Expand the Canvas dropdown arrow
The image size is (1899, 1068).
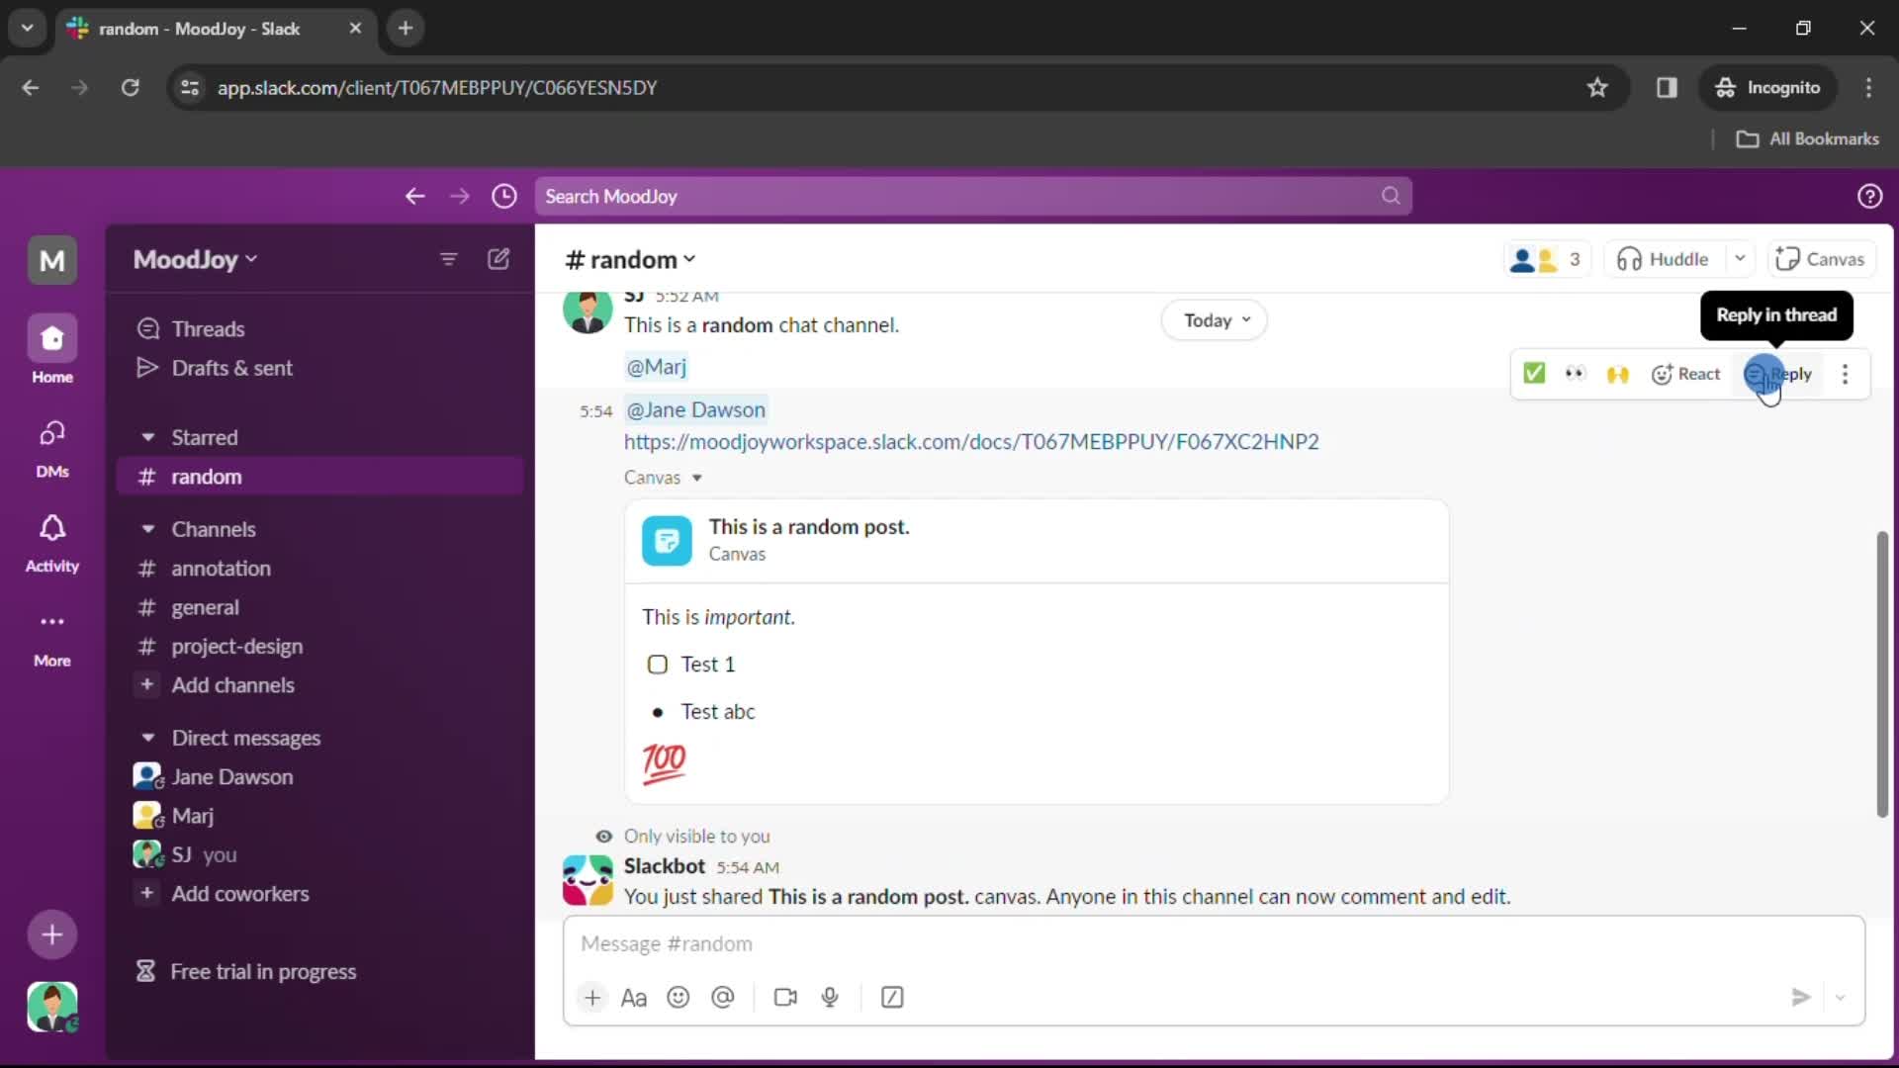click(x=695, y=478)
